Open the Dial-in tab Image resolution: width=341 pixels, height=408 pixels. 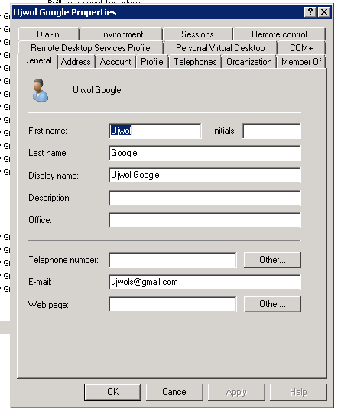pyautogui.click(x=48, y=34)
